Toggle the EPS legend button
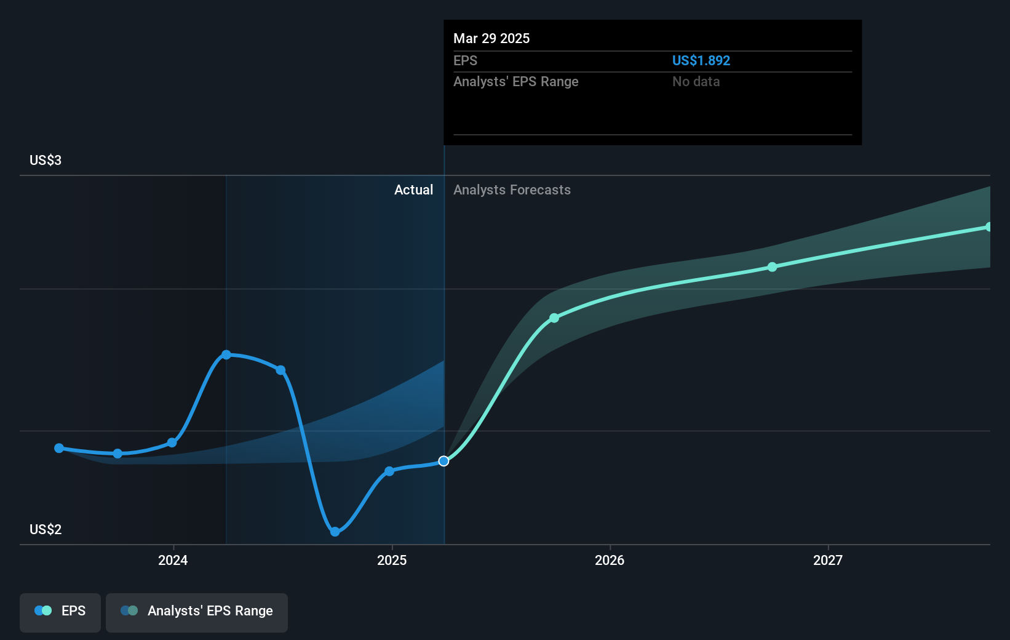 [60, 612]
